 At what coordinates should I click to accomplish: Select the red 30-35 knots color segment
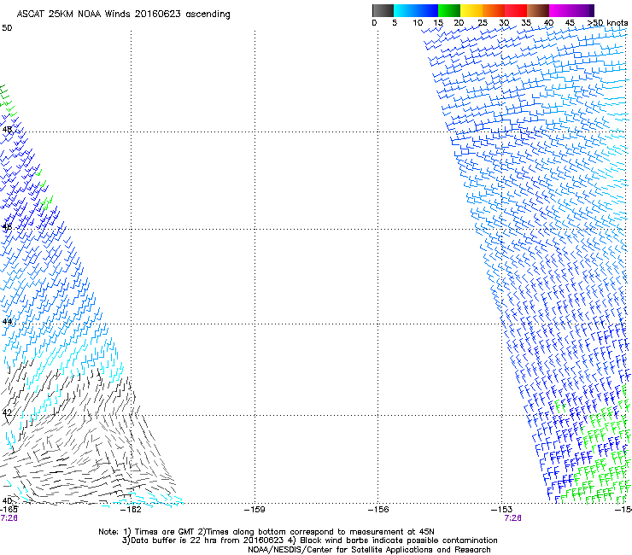[516, 10]
